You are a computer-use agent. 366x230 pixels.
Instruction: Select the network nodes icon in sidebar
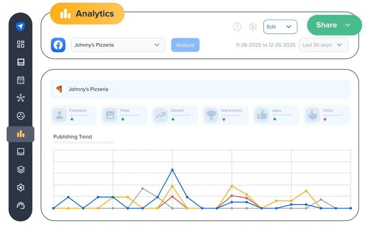point(21,98)
